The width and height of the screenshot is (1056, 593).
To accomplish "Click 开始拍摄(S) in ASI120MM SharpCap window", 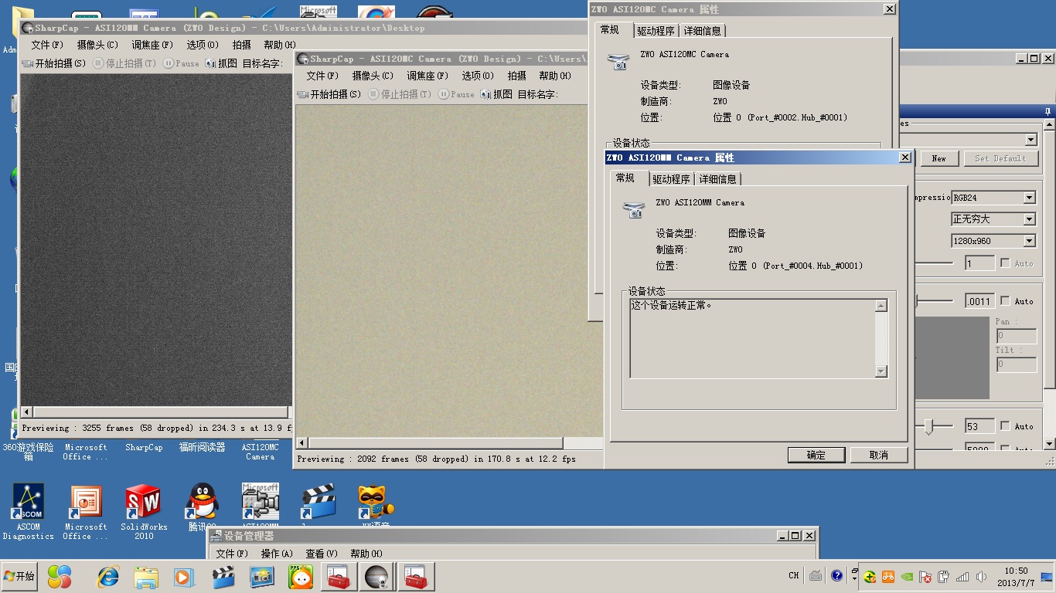I will point(54,63).
